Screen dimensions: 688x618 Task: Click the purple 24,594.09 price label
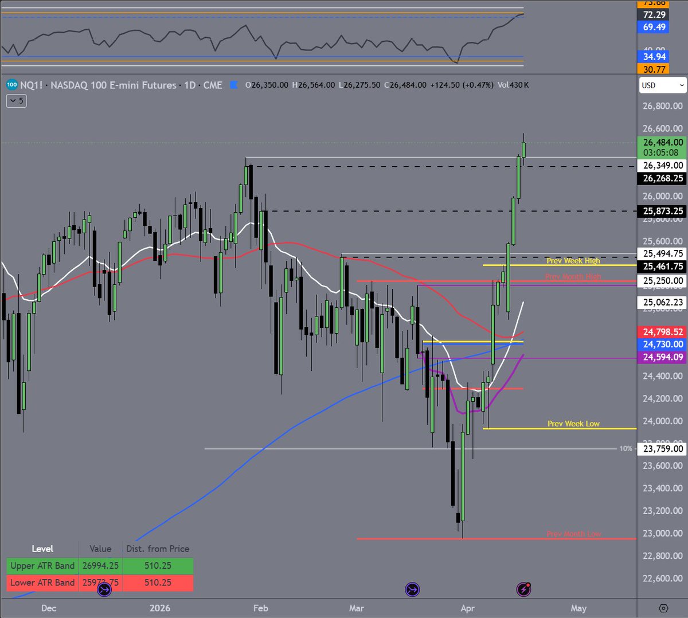[663, 357]
